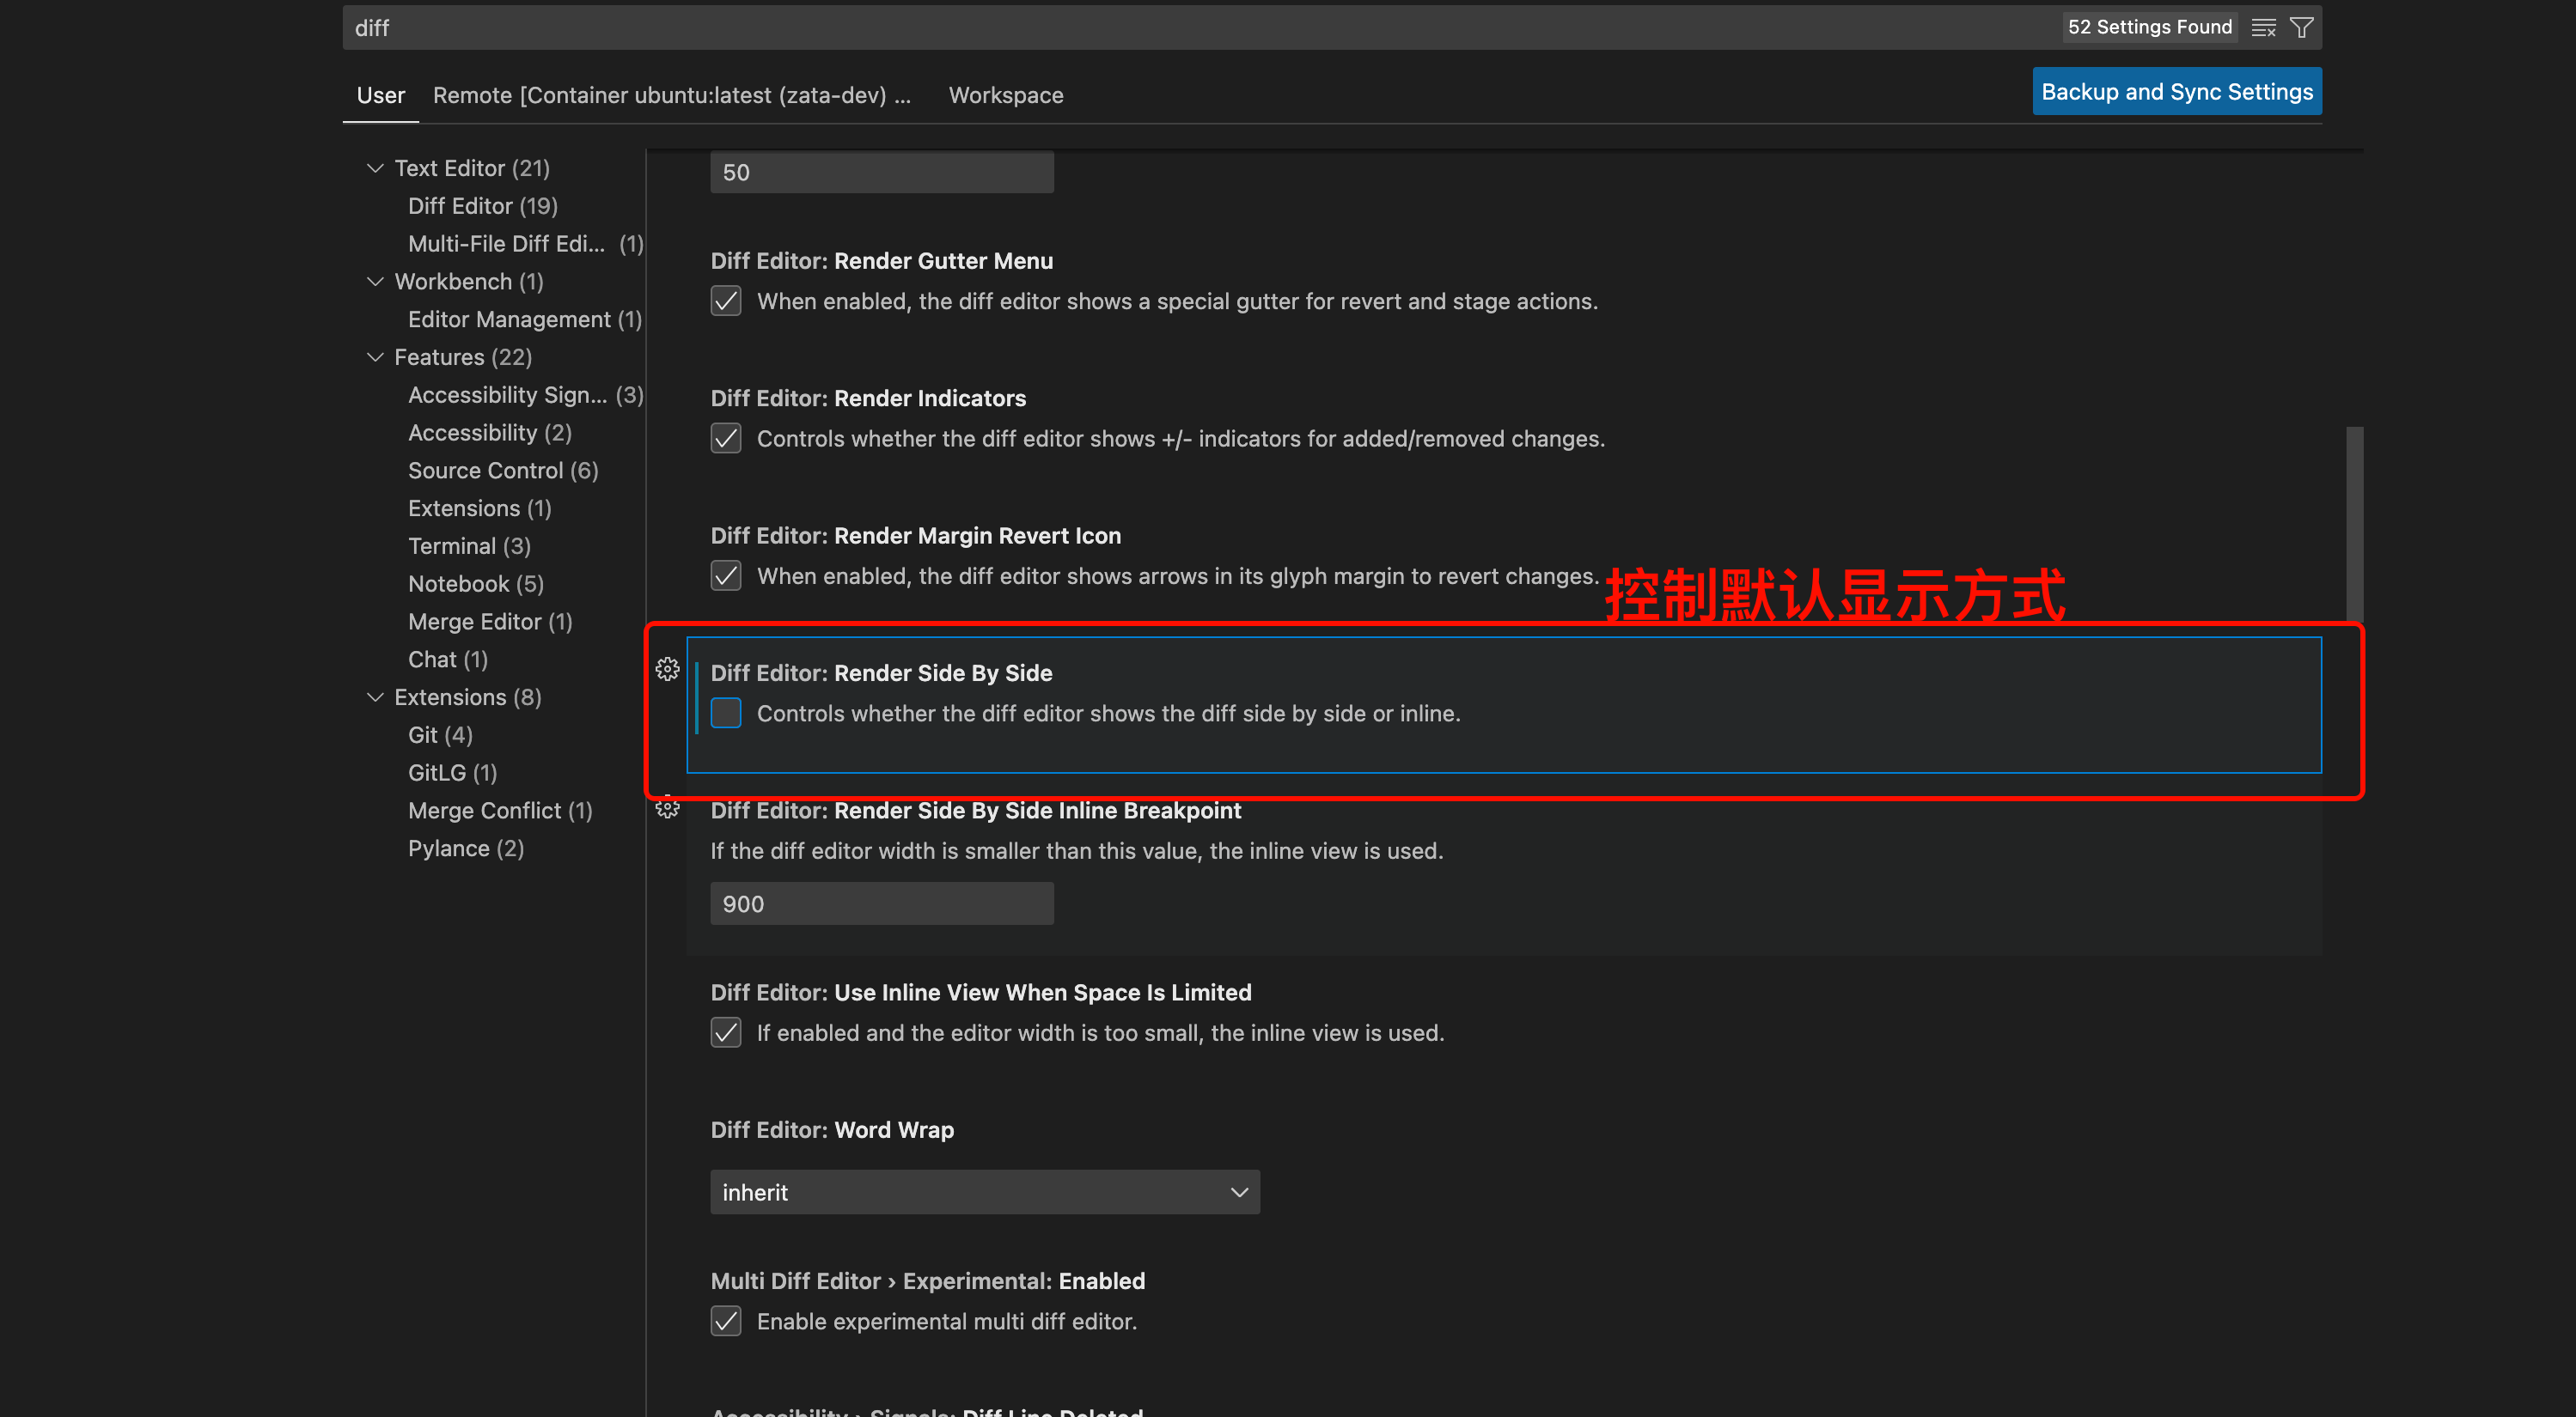Open the Word Wrap inherit dropdown

point(984,1192)
